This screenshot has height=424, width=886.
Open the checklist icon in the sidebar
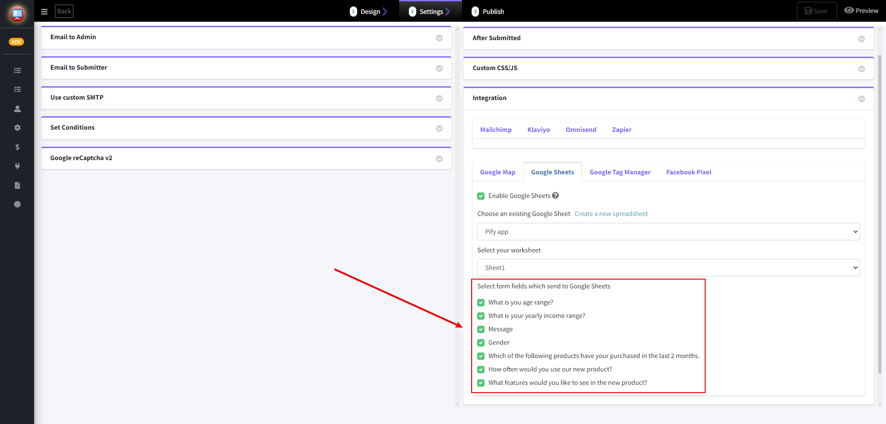(x=18, y=90)
